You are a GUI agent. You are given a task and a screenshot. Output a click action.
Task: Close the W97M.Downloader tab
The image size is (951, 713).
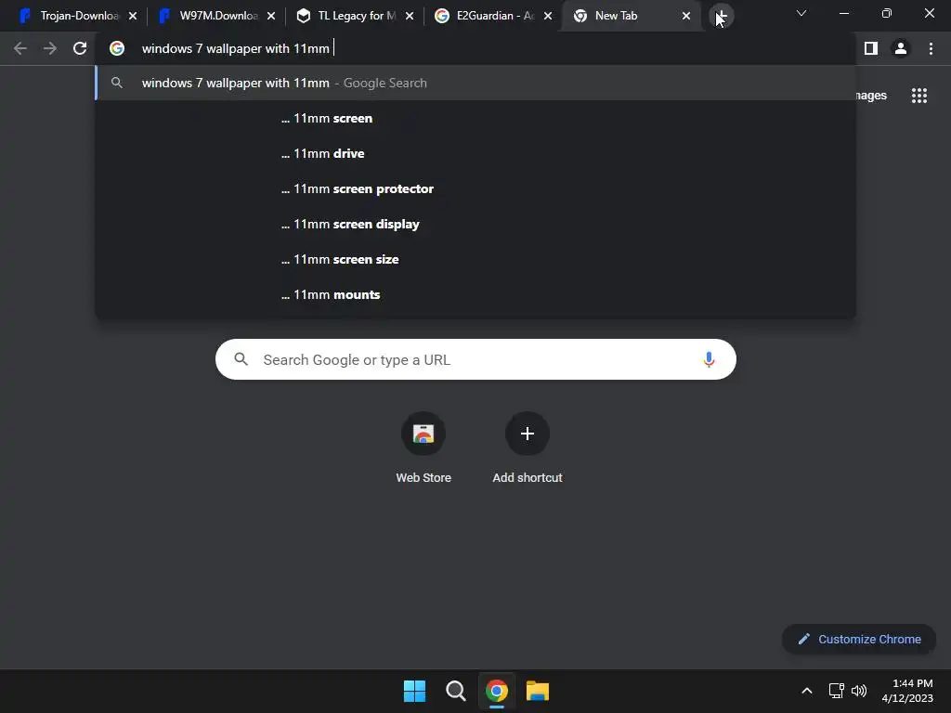click(x=271, y=16)
